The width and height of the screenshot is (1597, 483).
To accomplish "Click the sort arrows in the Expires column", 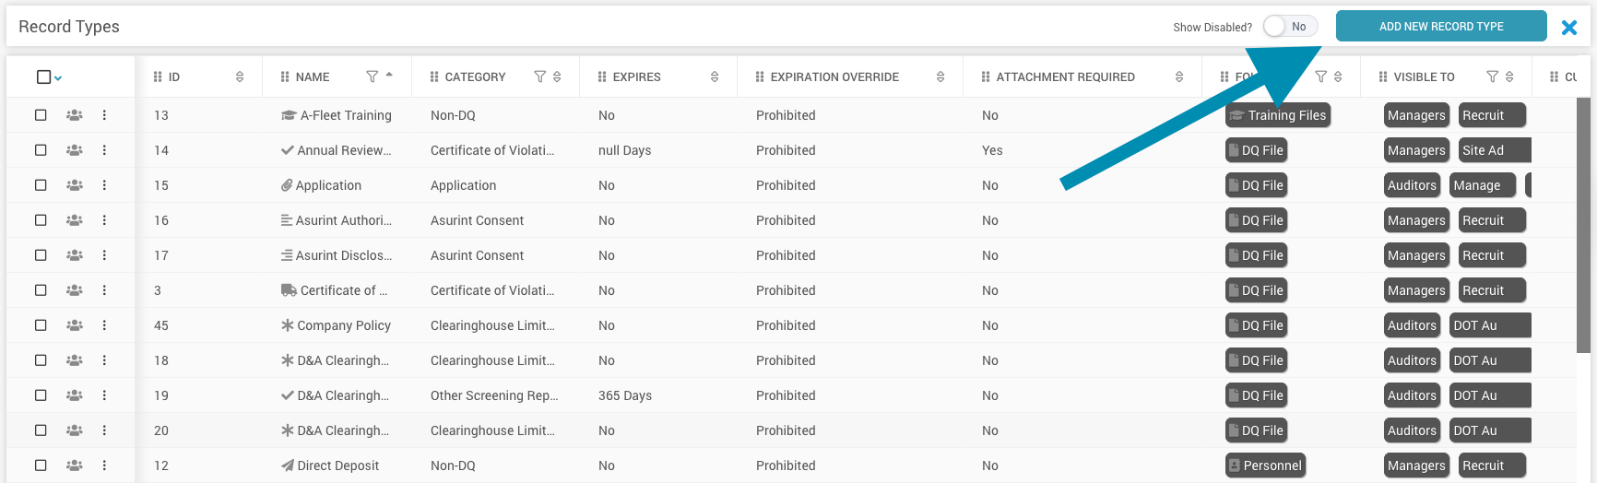I will click(x=715, y=77).
